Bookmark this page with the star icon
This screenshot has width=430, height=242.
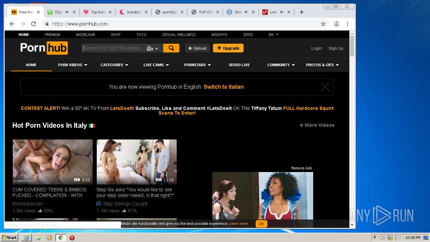click(323, 24)
